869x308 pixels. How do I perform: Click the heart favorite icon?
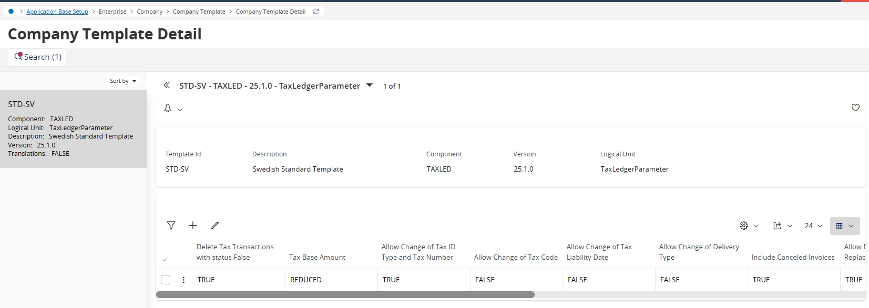coord(855,108)
